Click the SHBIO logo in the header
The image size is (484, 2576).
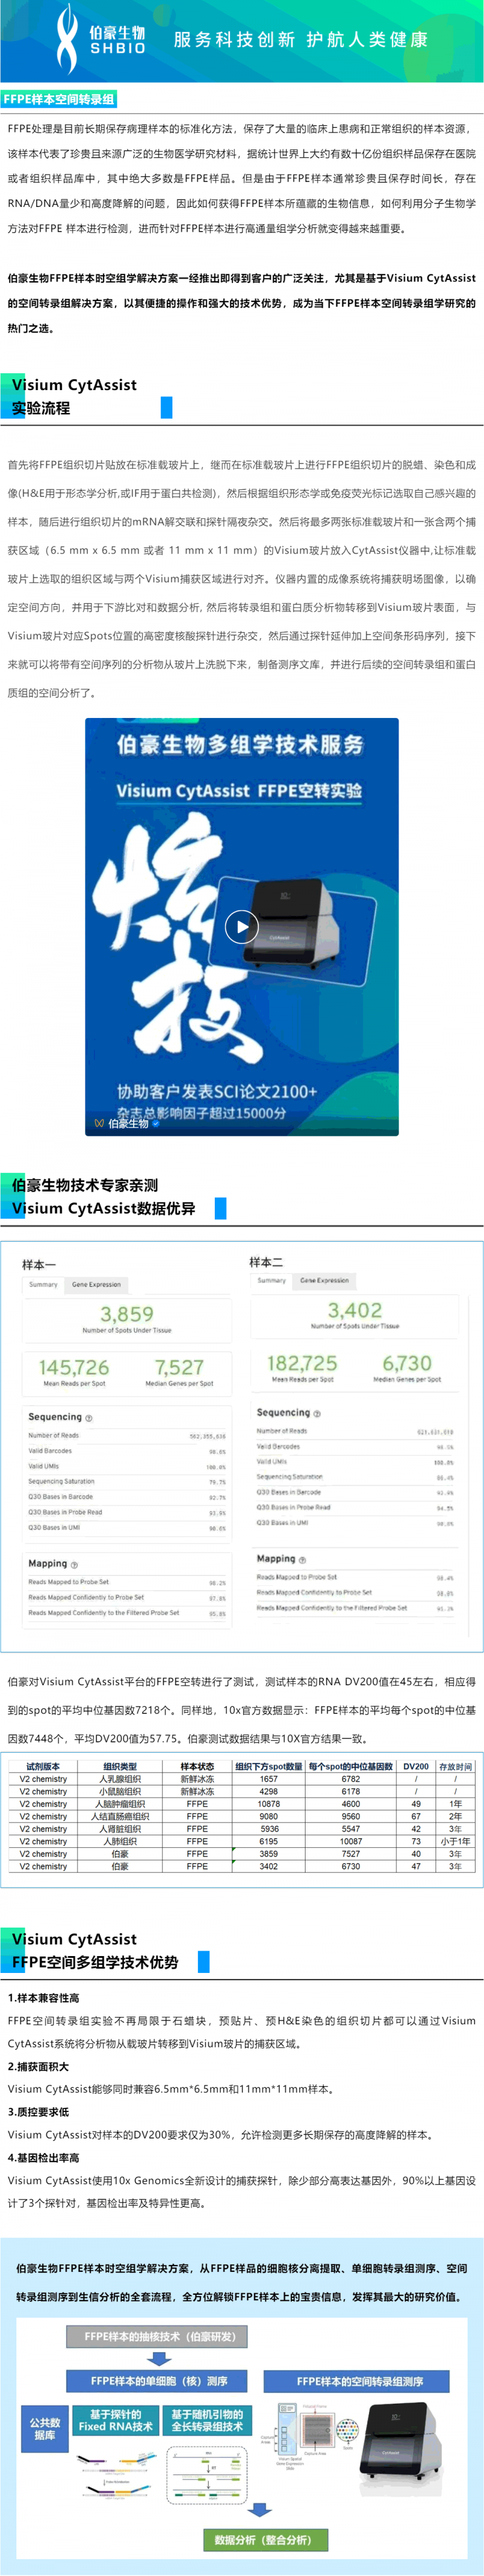tap(100, 40)
